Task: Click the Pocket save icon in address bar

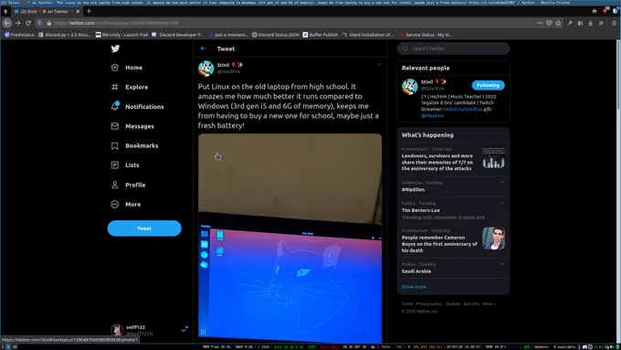Action: (x=549, y=23)
